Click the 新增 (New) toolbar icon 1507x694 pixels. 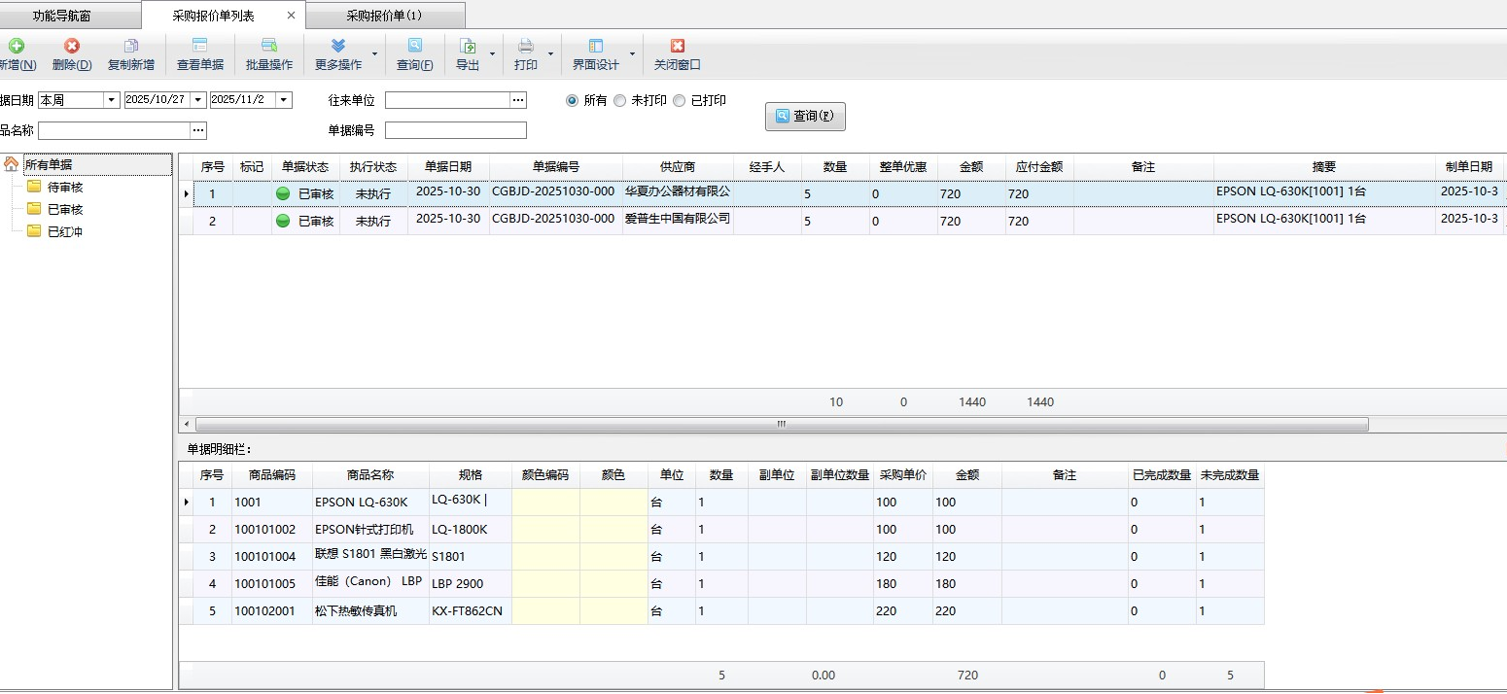[x=16, y=47]
